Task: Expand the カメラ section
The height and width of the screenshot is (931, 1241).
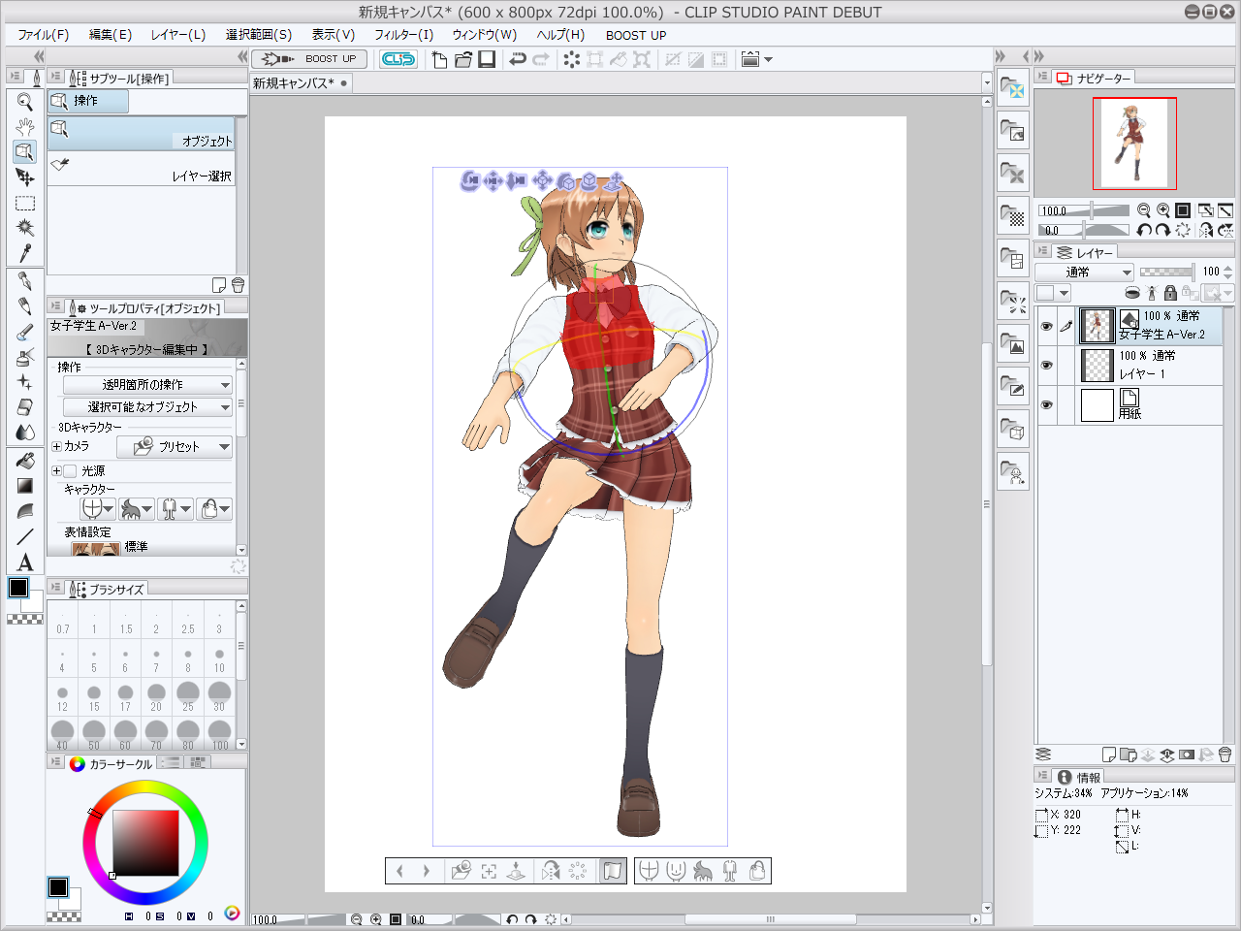Action: click(56, 447)
